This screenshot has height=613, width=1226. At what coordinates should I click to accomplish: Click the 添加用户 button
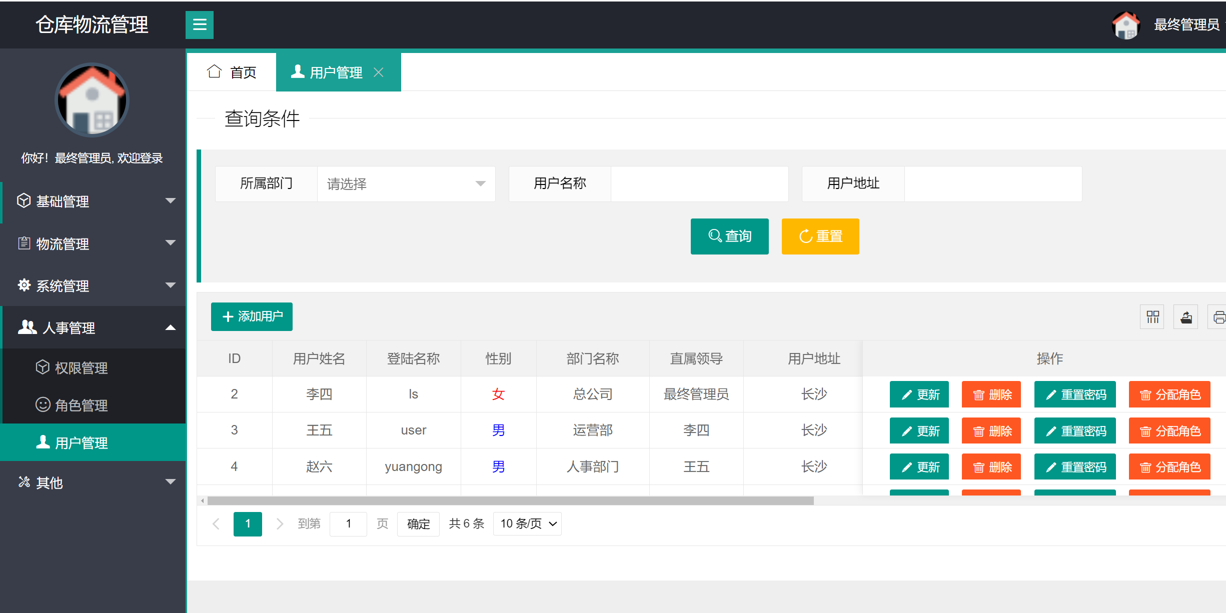coord(252,316)
